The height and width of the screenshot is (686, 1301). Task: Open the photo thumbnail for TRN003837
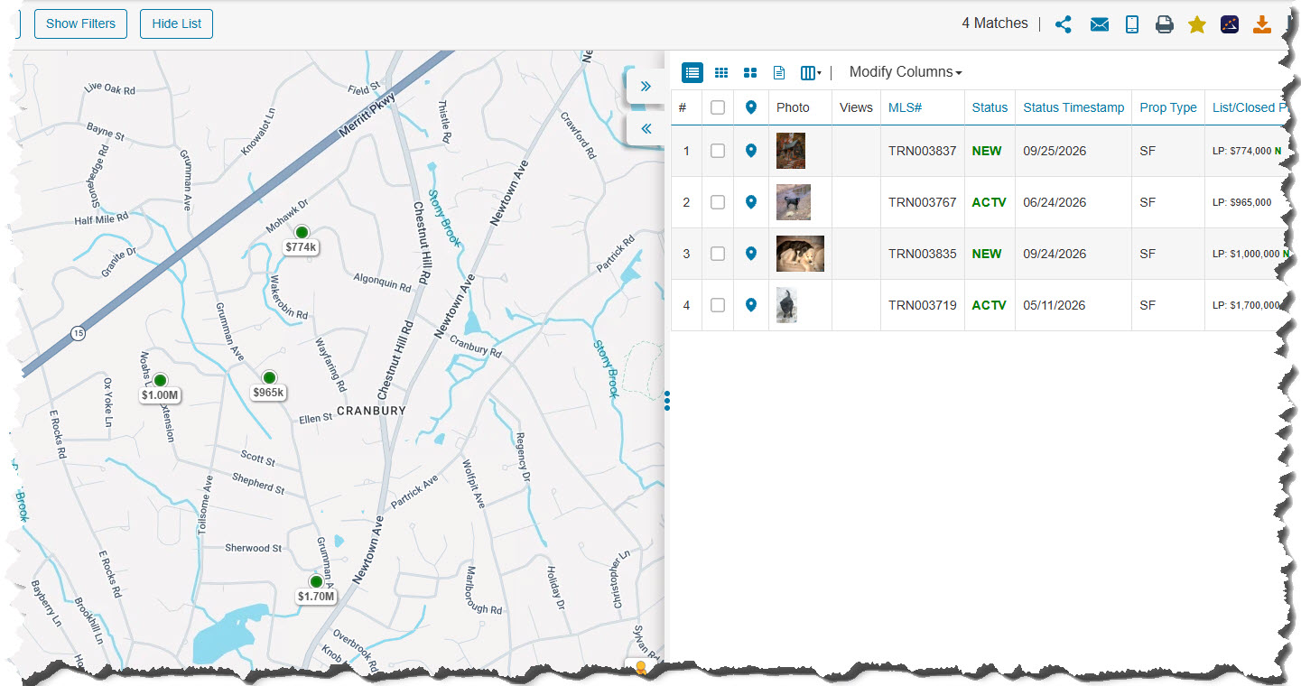click(x=791, y=151)
